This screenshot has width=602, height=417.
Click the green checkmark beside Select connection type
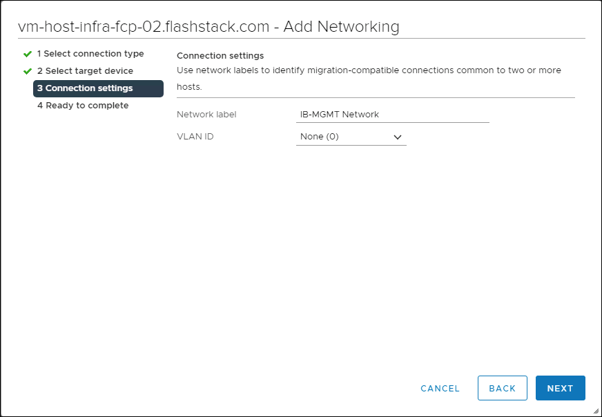tap(28, 53)
